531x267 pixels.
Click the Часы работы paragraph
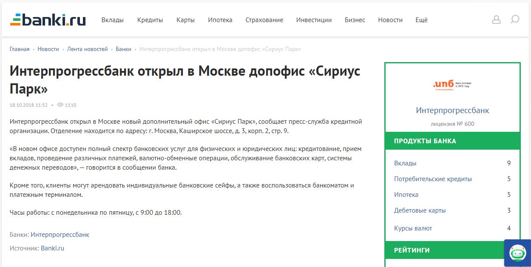tap(96, 213)
